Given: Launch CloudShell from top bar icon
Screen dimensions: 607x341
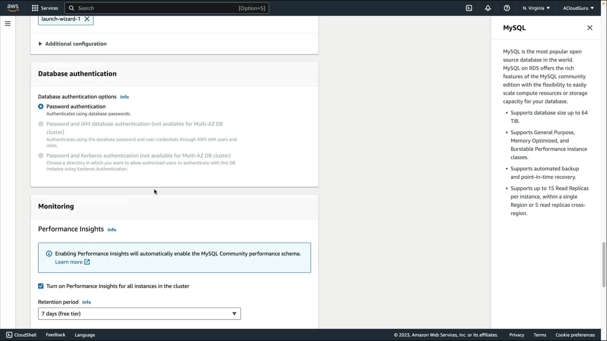Looking at the screenshot, I should click(469, 8).
